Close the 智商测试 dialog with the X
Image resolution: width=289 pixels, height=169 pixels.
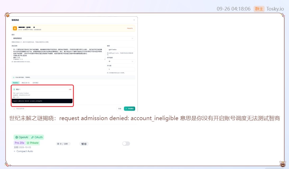[x=134, y=20]
